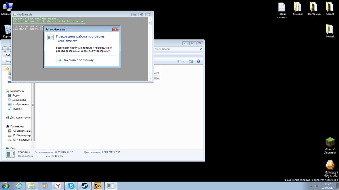This screenshot has width=339, height=190.
Task: Toggle Explorer preview pane icon
Action: 191,61
